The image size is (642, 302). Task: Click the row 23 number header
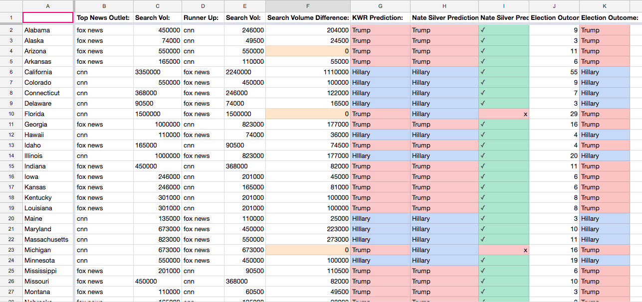(10, 250)
